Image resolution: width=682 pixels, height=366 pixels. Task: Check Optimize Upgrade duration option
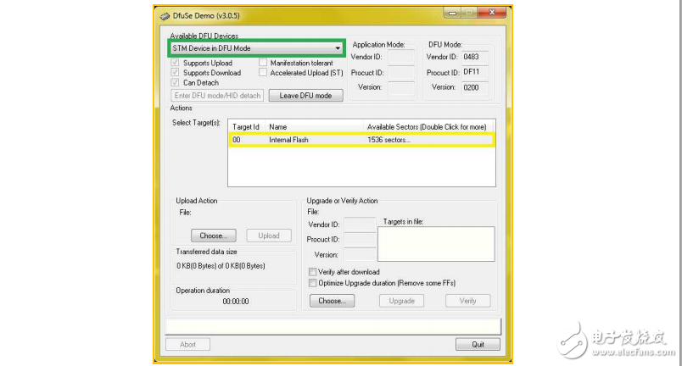tap(313, 282)
